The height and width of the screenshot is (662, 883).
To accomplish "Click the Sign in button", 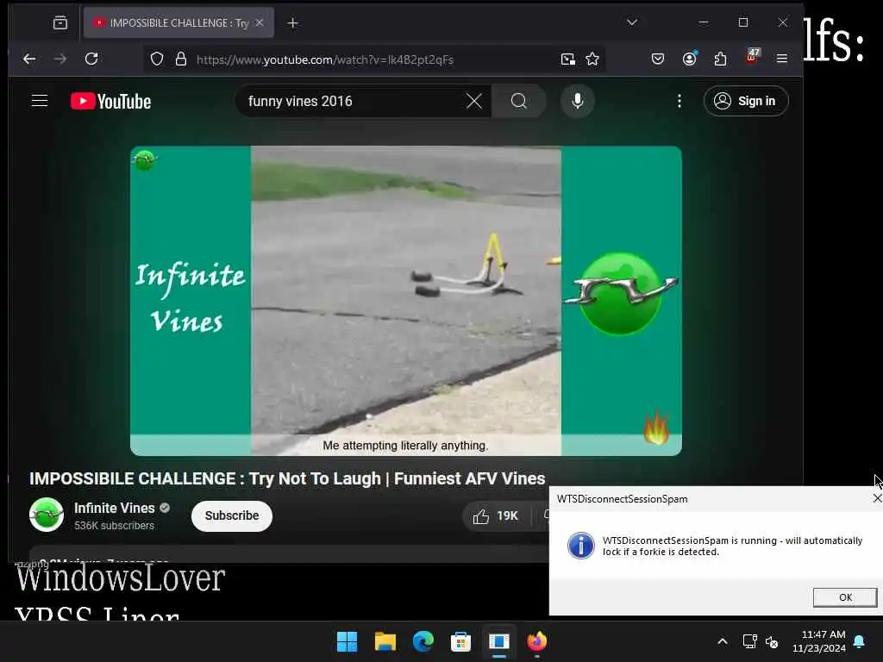I will click(x=746, y=101).
